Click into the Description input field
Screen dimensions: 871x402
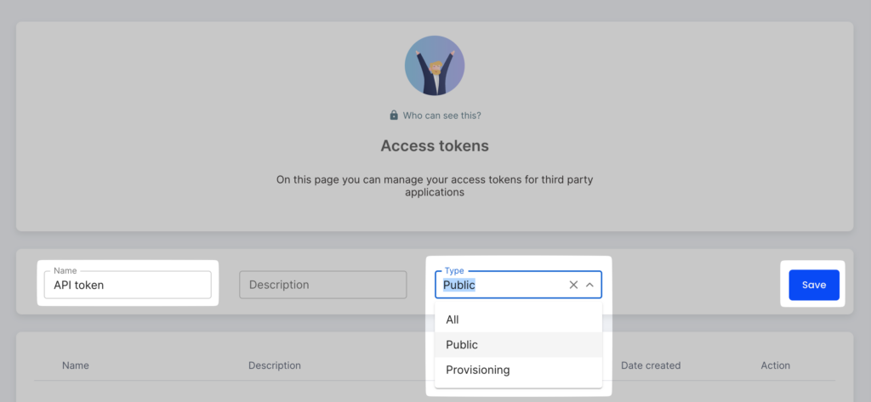tap(322, 285)
